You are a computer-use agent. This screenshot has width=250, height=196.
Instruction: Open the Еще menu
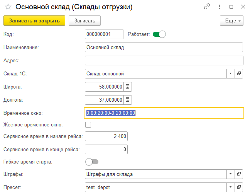pos(231,20)
